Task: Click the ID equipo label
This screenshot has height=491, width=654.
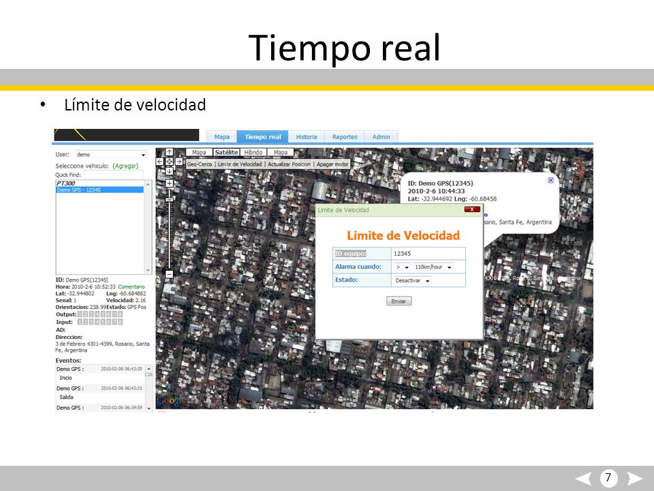Action: (x=350, y=254)
